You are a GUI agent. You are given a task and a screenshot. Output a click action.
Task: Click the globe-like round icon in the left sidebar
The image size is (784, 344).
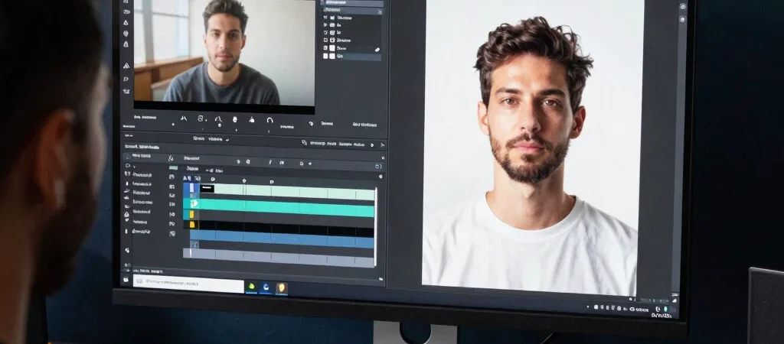pos(126,34)
